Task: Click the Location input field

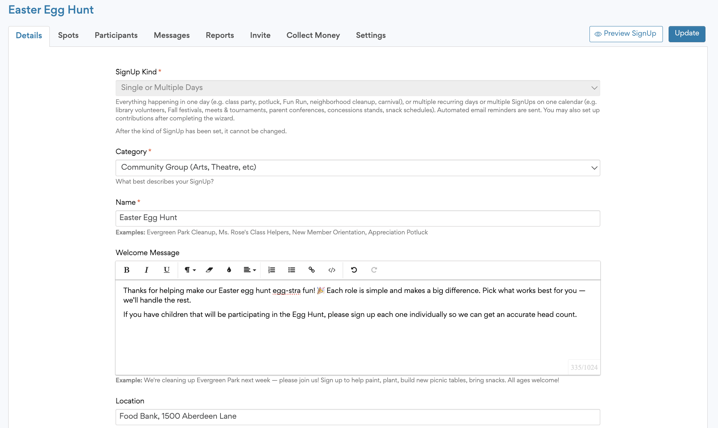Action: coord(357,417)
